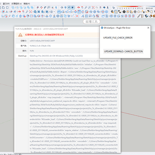Click the checkered pattern toolbar icon
Image resolution: width=155 pixels, height=155 pixels.
pos(135,12)
